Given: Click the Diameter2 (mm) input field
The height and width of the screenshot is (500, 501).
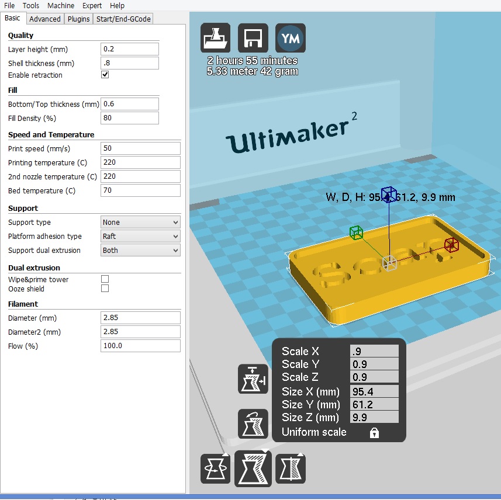Looking at the screenshot, I should pos(140,332).
